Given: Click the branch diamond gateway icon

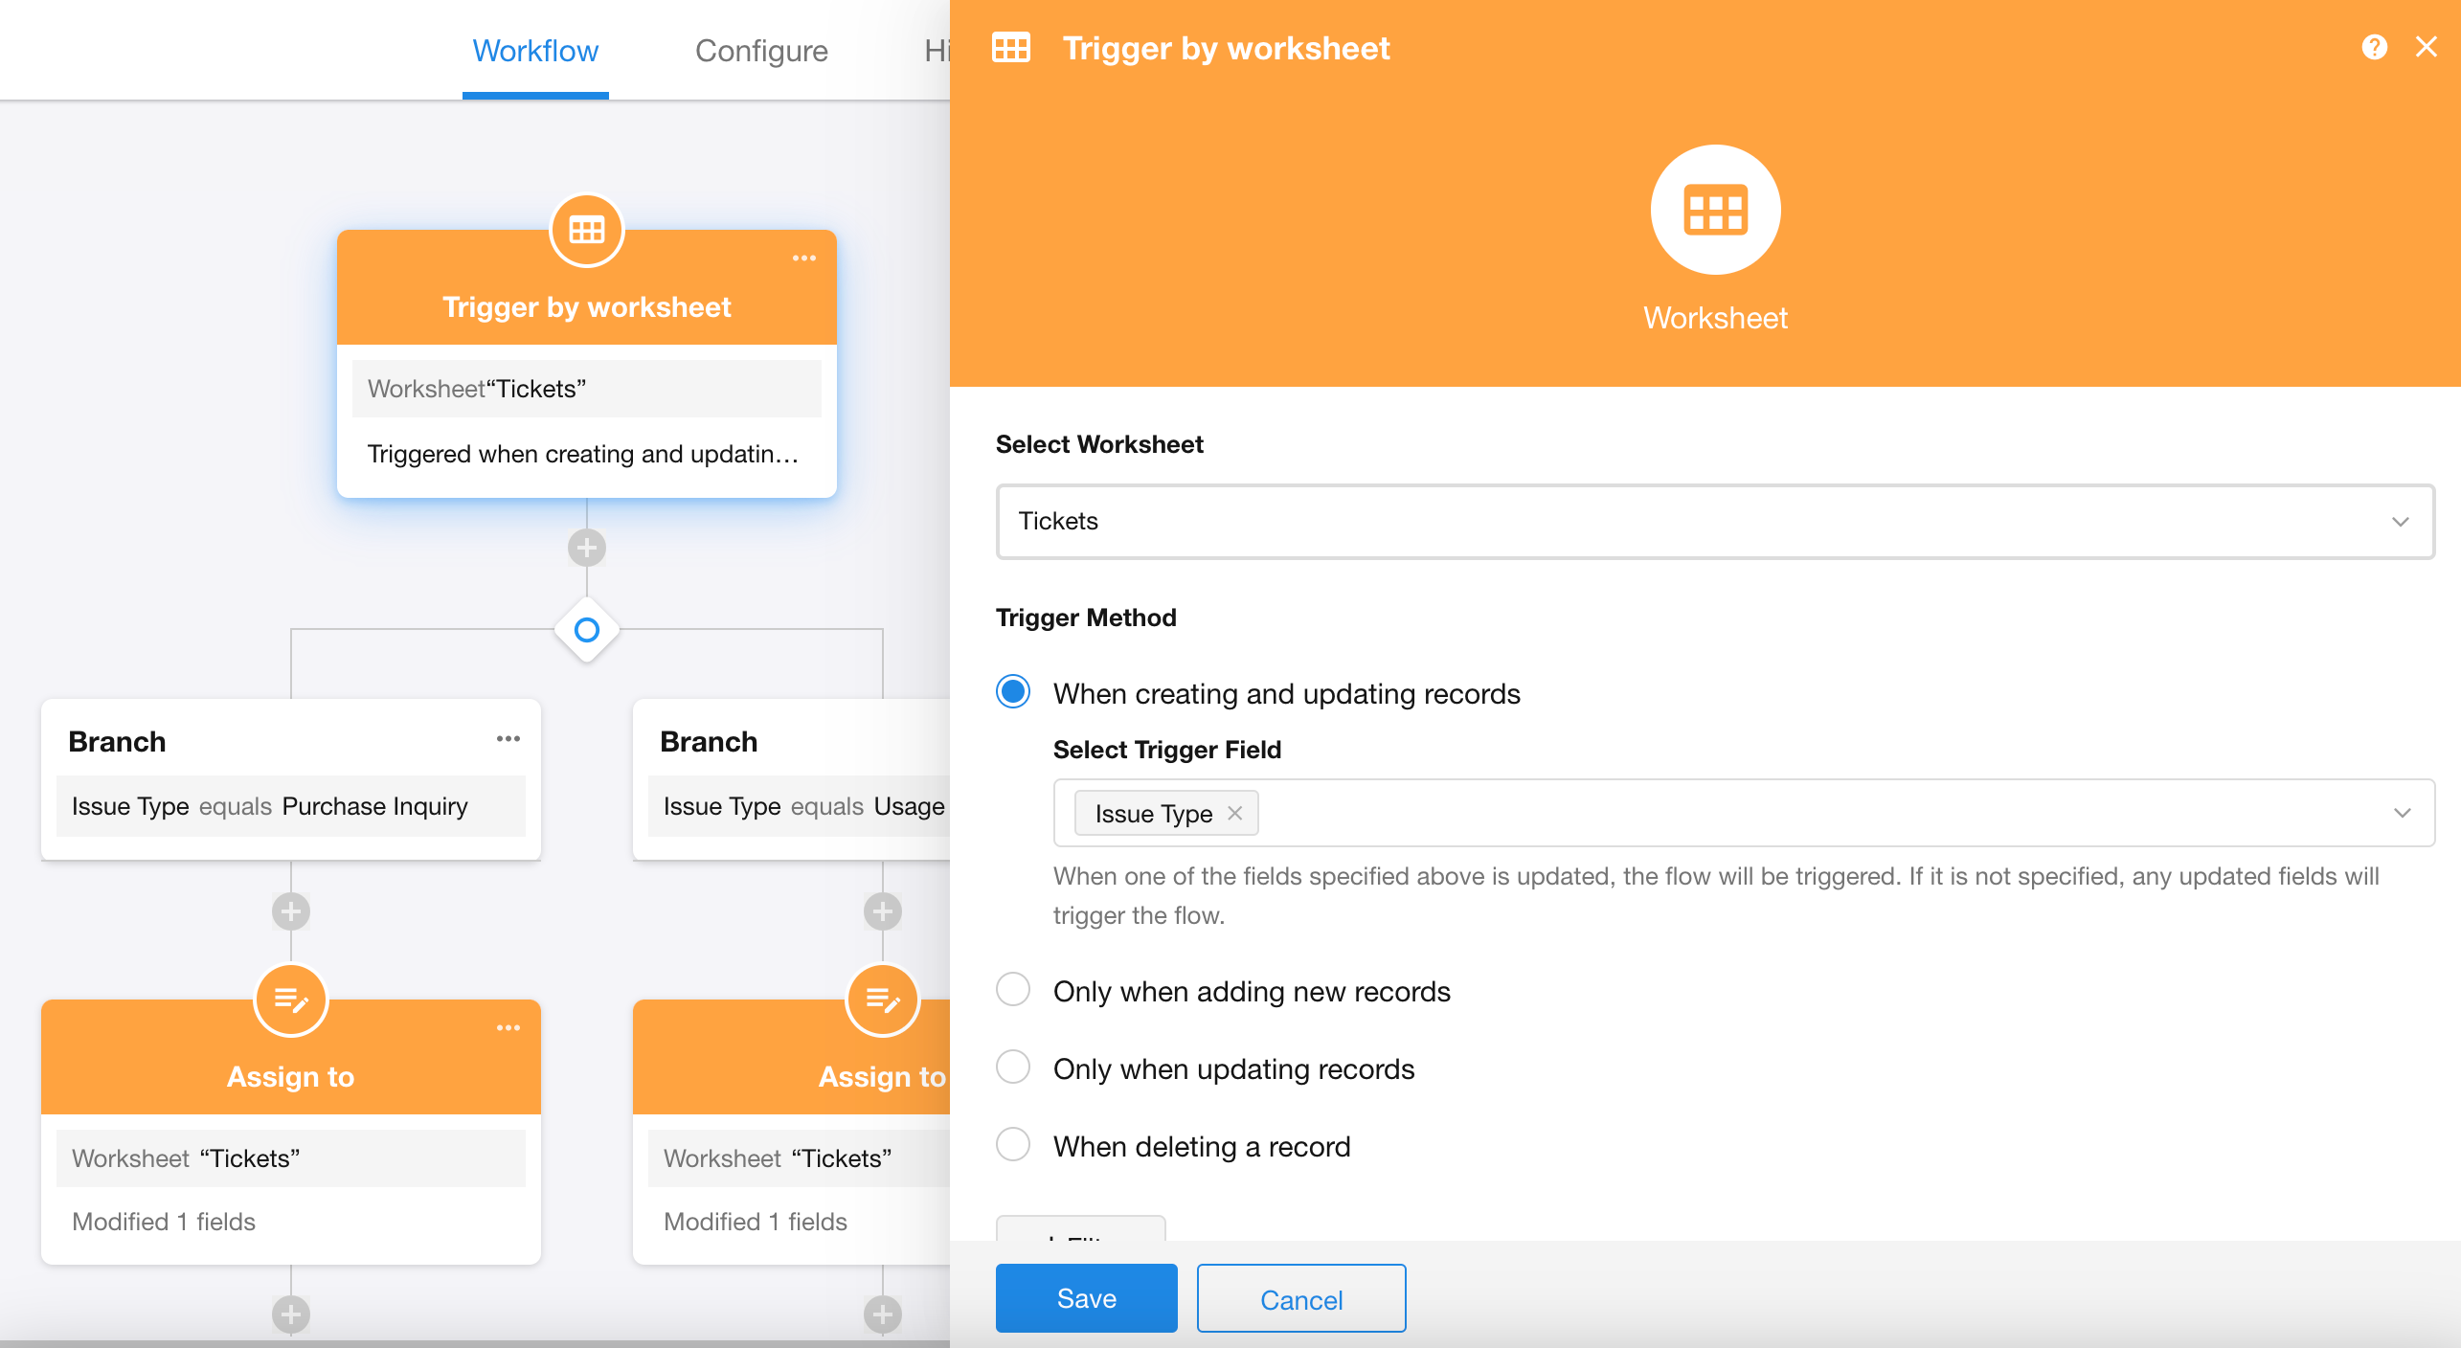Looking at the screenshot, I should pos(586,630).
